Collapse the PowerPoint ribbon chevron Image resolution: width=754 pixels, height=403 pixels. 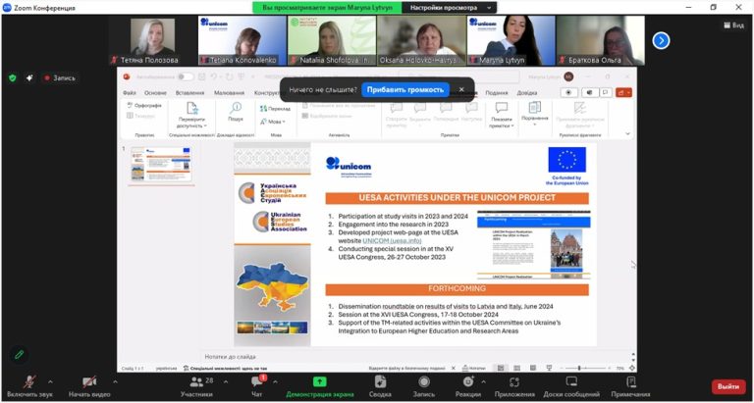click(627, 134)
